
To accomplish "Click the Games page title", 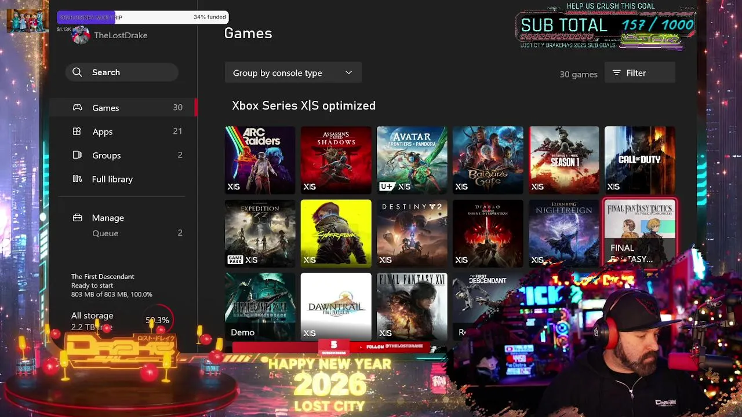I will (x=248, y=34).
